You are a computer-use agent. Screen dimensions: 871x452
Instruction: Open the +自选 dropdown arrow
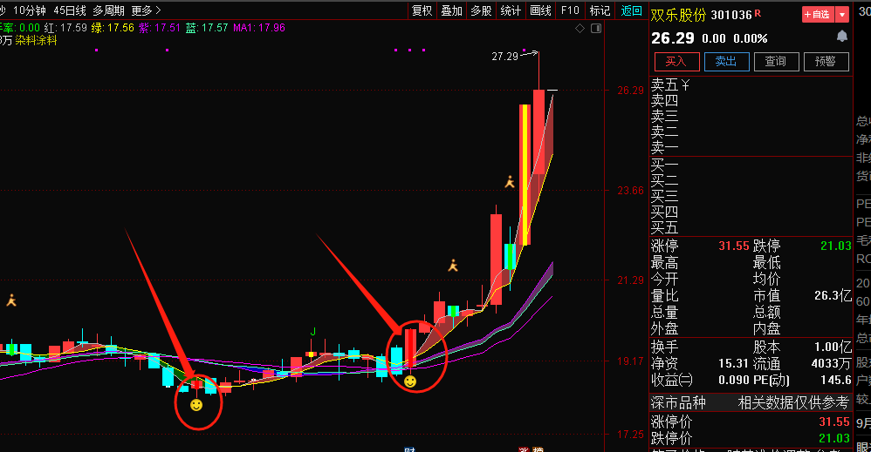(842, 15)
